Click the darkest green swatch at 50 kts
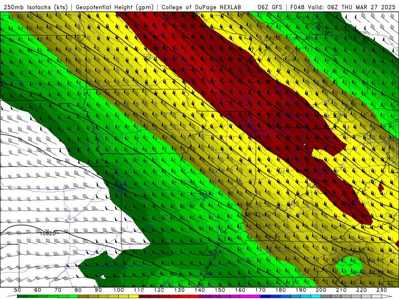The width and height of the screenshot is (399, 299). click(22, 297)
